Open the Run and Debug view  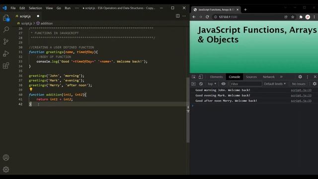pos(6,54)
